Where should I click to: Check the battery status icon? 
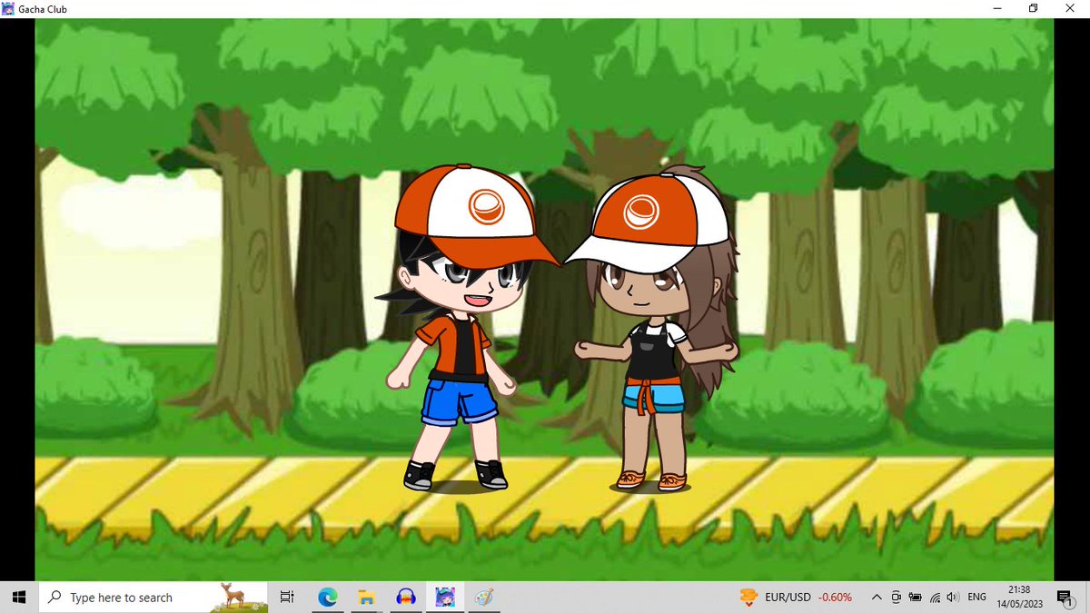coord(915,597)
